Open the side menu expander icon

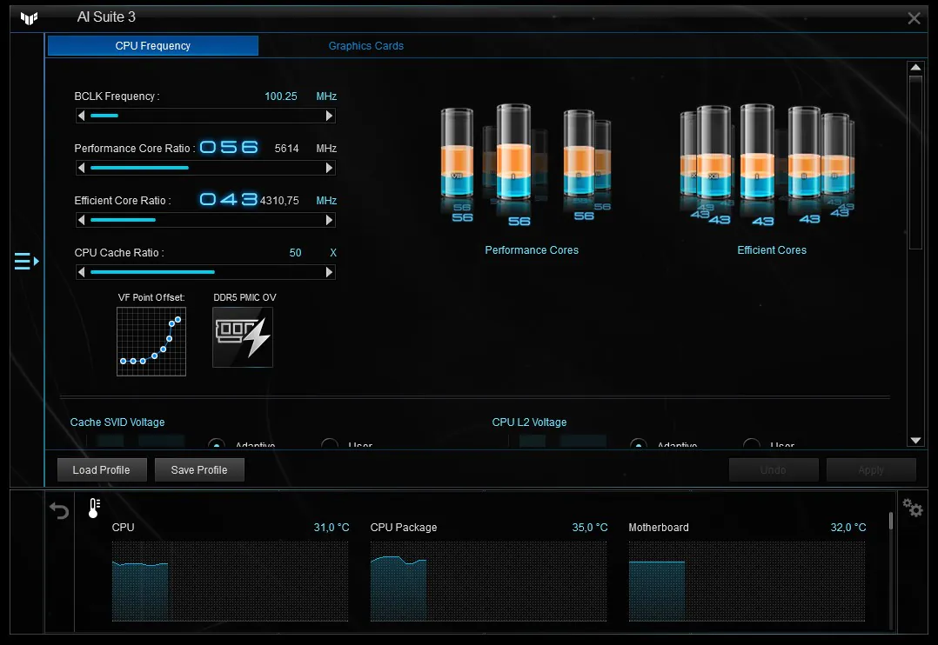27,262
